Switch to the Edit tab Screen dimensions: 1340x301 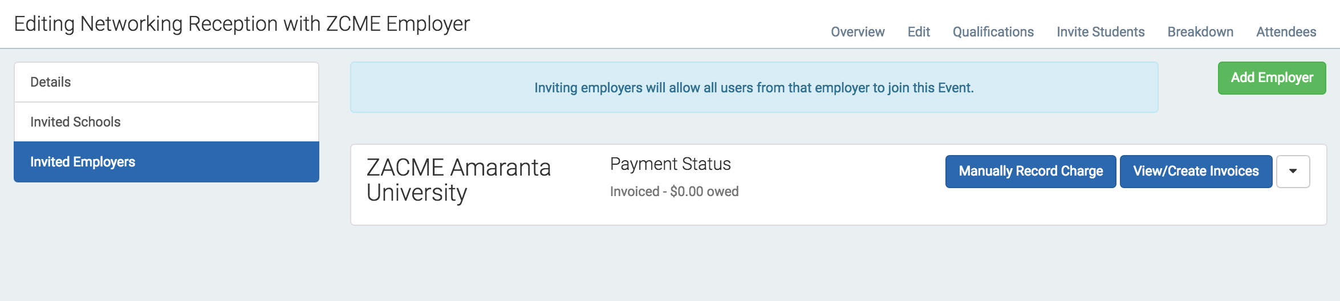click(x=919, y=32)
